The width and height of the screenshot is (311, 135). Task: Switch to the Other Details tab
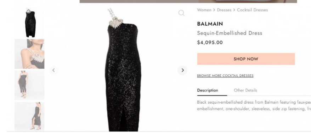[x=245, y=90]
